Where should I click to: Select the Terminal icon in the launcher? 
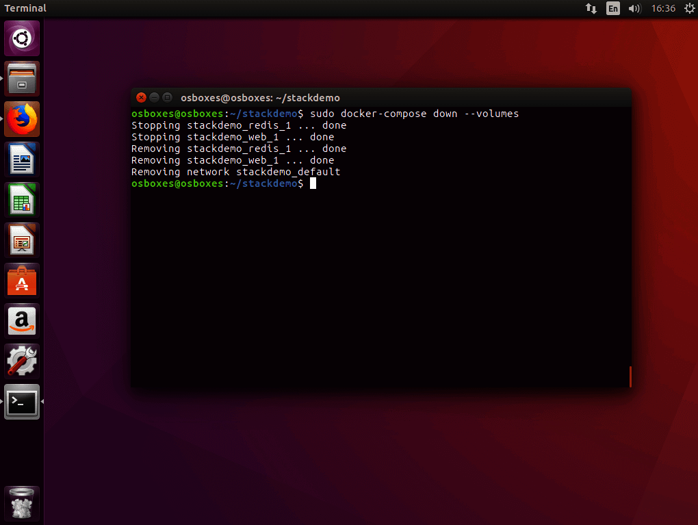tap(22, 402)
